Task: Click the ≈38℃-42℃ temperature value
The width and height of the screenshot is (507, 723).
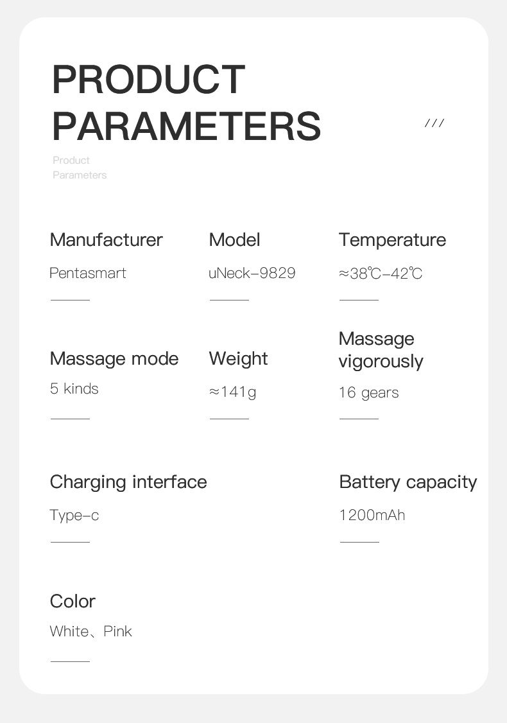Action: pos(380,274)
